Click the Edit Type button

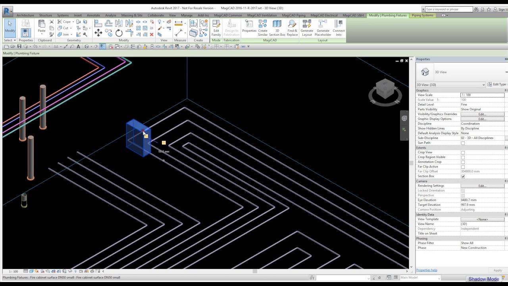pos(497,85)
